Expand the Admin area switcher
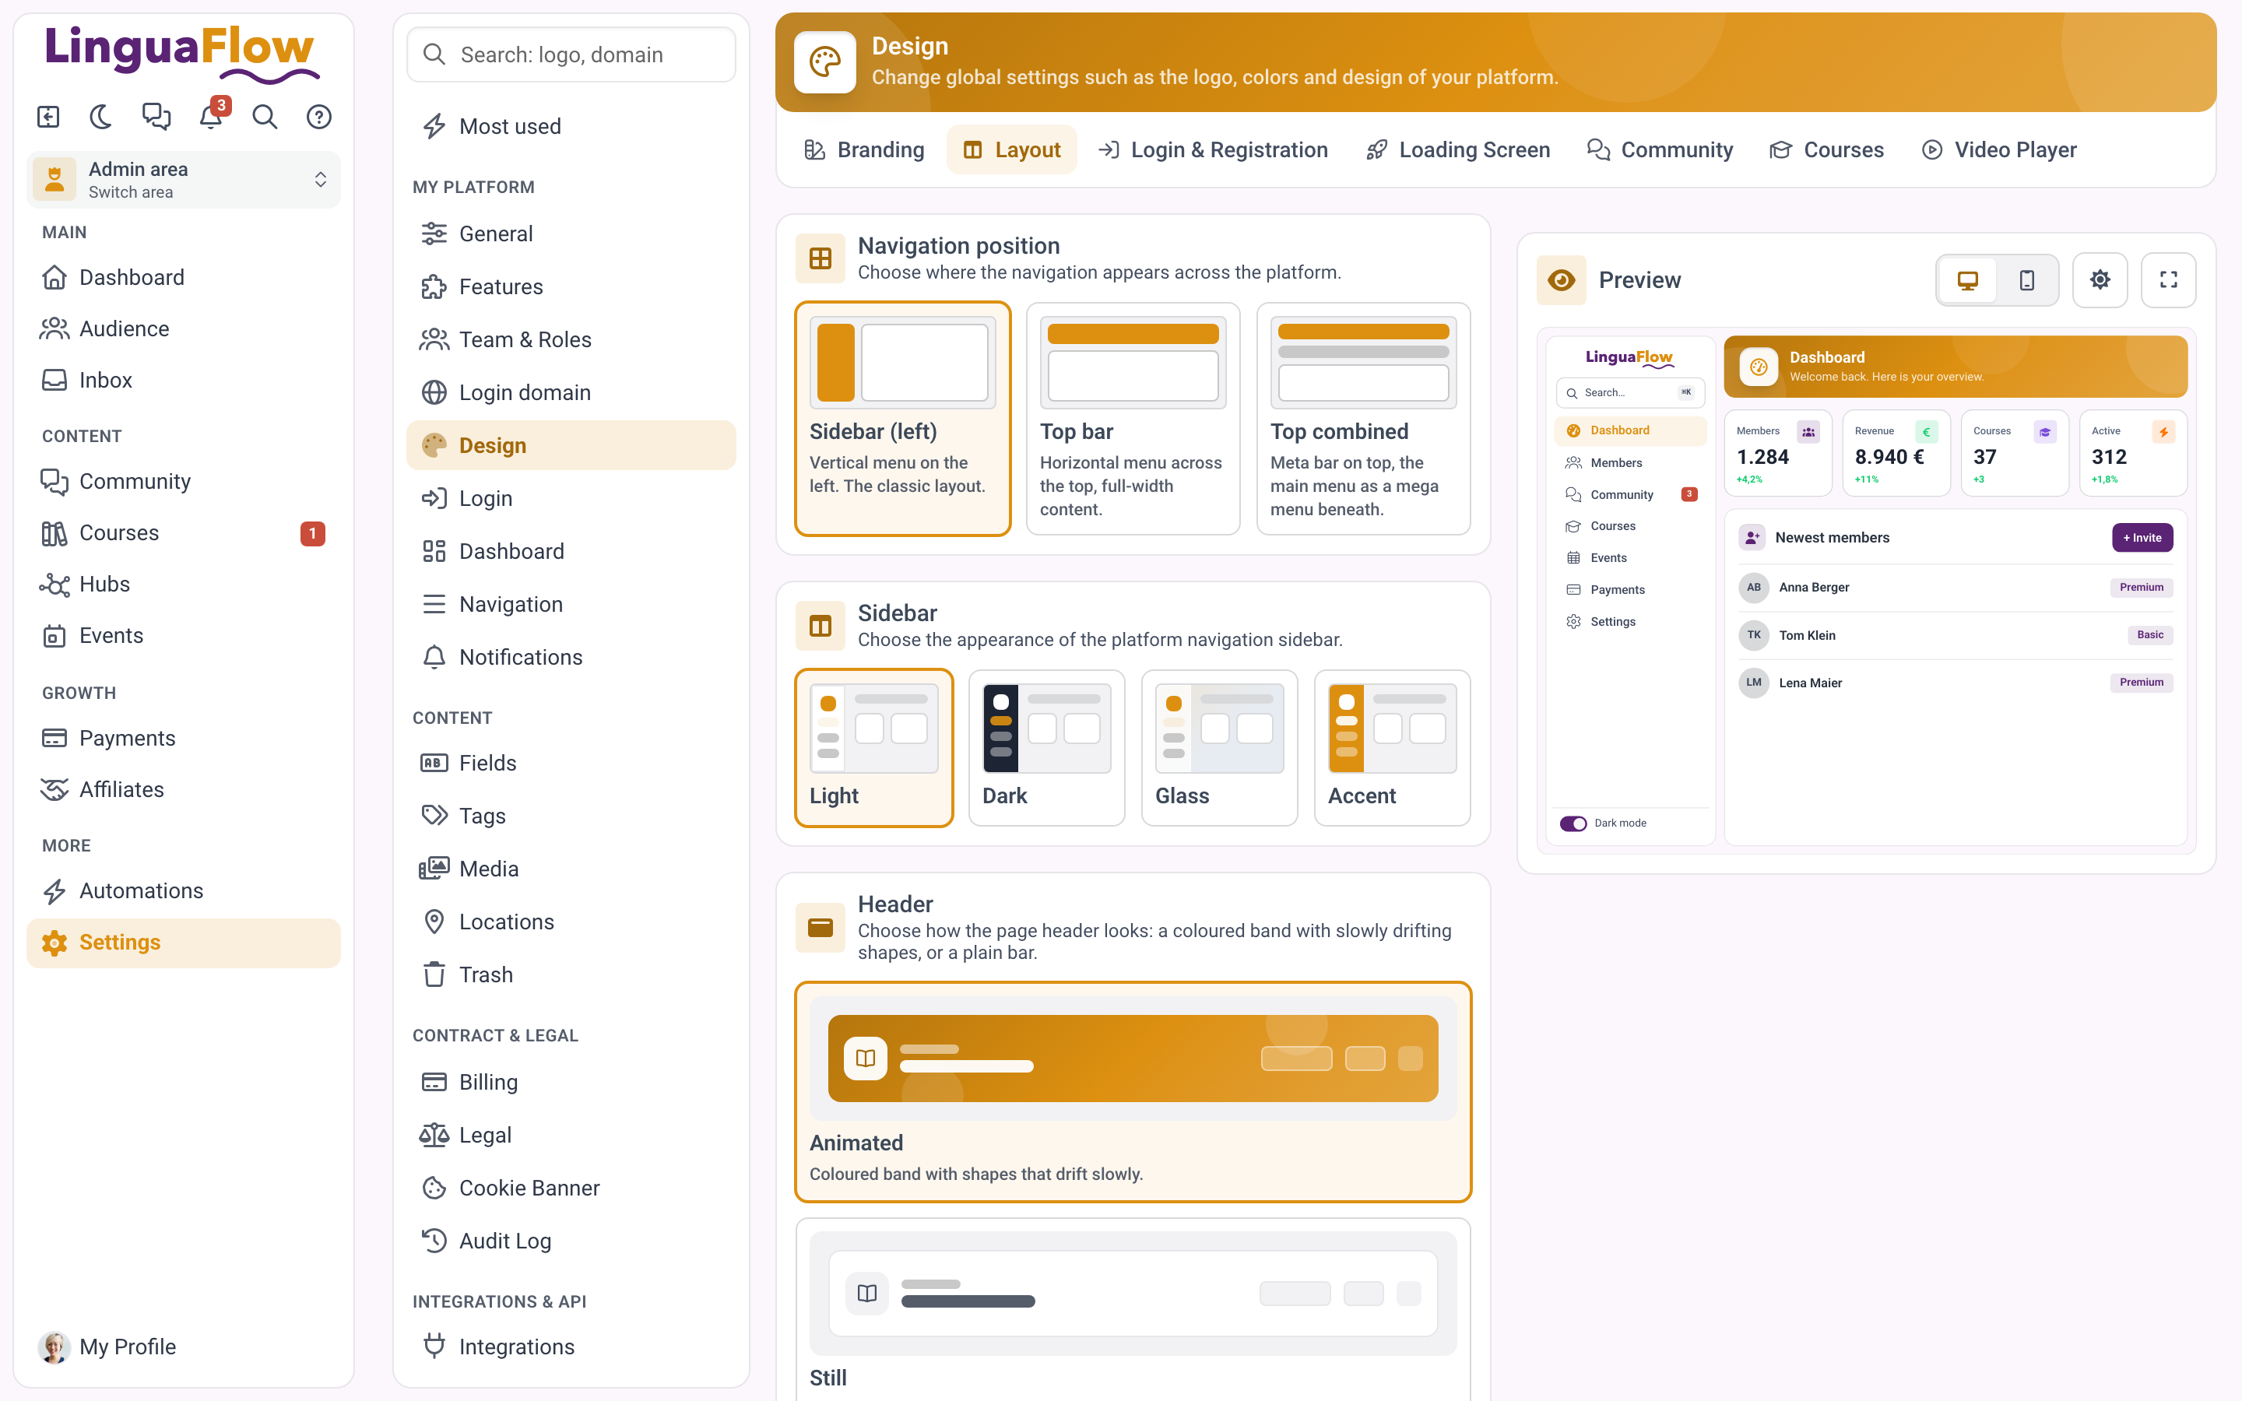Viewport: 2242px width, 1401px height. click(x=184, y=180)
